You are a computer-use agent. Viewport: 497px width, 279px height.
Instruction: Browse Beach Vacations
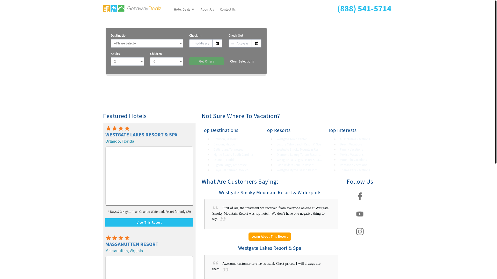(x=351, y=144)
